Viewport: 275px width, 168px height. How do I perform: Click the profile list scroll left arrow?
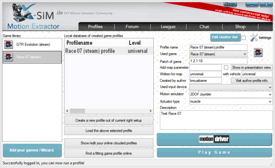click(x=67, y=111)
